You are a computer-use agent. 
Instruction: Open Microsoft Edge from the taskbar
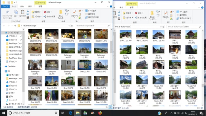point(70,113)
